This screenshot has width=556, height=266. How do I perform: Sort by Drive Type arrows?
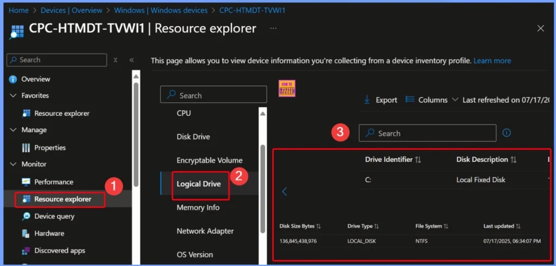[376, 226]
